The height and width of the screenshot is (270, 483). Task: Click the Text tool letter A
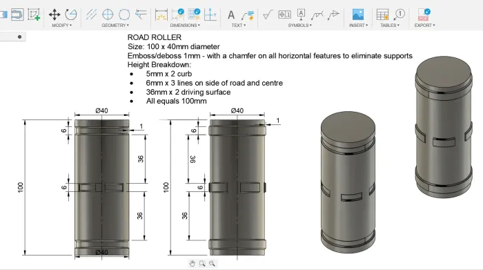pos(231,15)
